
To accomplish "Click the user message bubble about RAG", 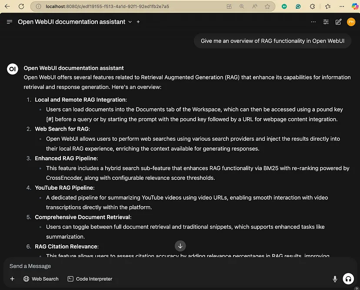I will pyautogui.click(x=273, y=41).
